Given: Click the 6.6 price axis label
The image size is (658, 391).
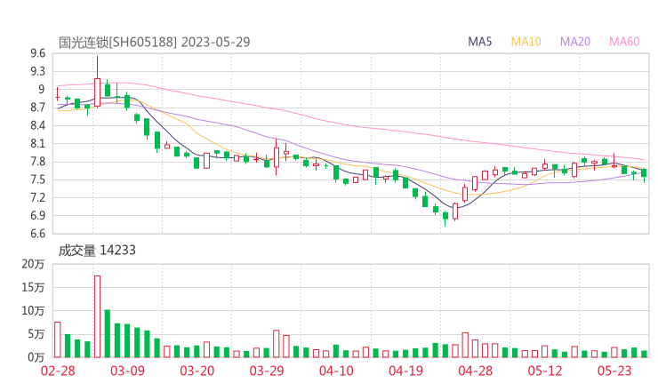Looking at the screenshot, I should pos(37,234).
